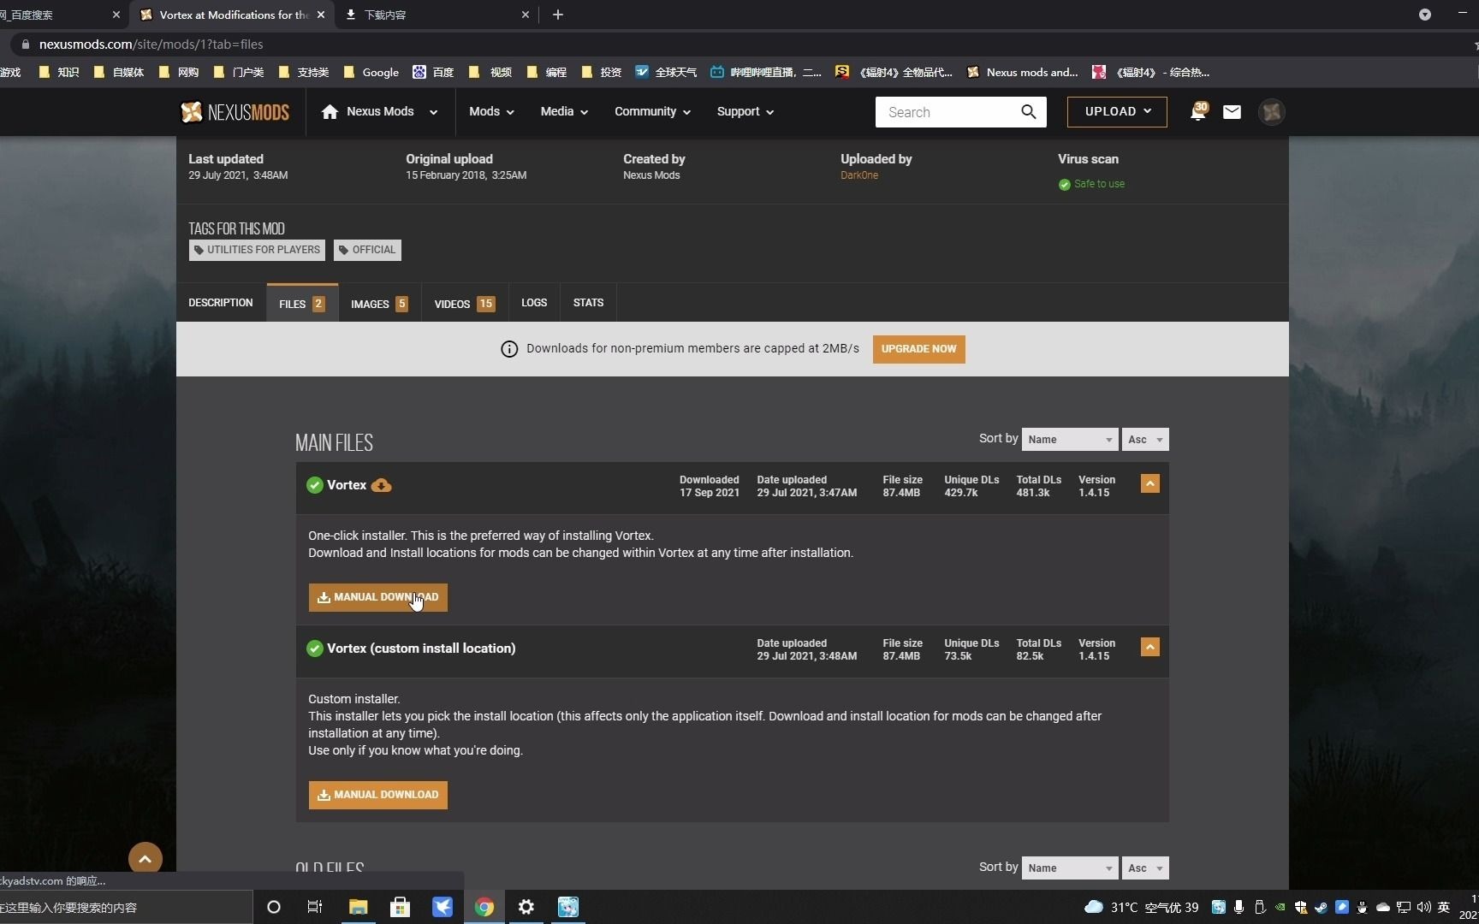
Task: Open the user avatar menu
Action: (x=1271, y=112)
